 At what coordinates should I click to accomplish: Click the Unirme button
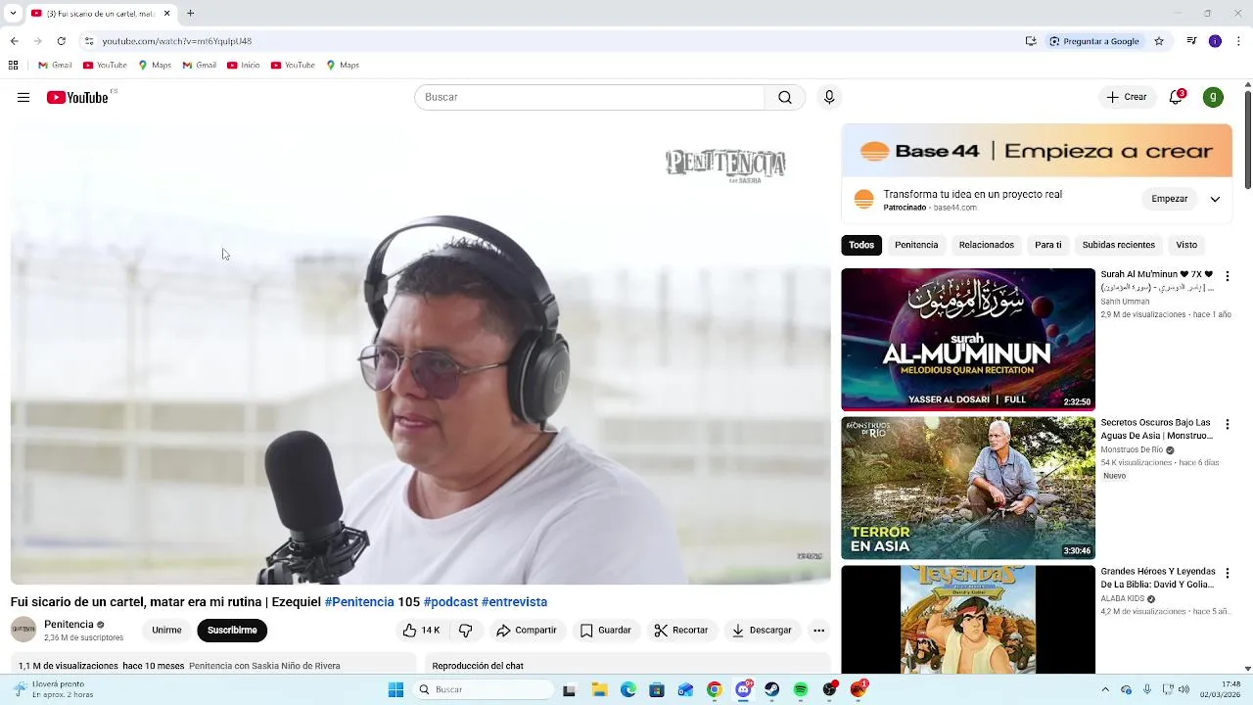(166, 631)
